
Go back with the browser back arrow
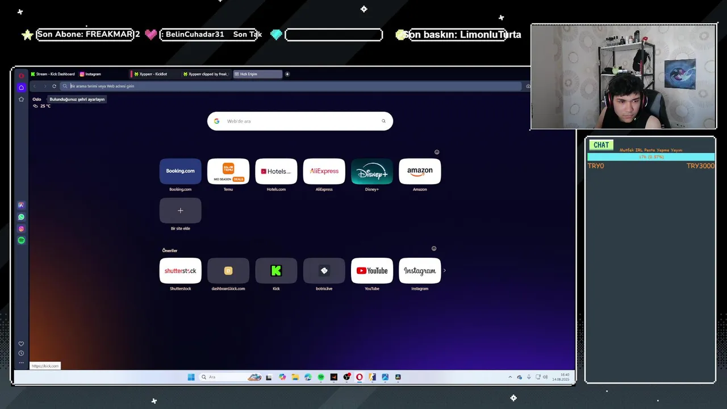[x=35, y=86]
